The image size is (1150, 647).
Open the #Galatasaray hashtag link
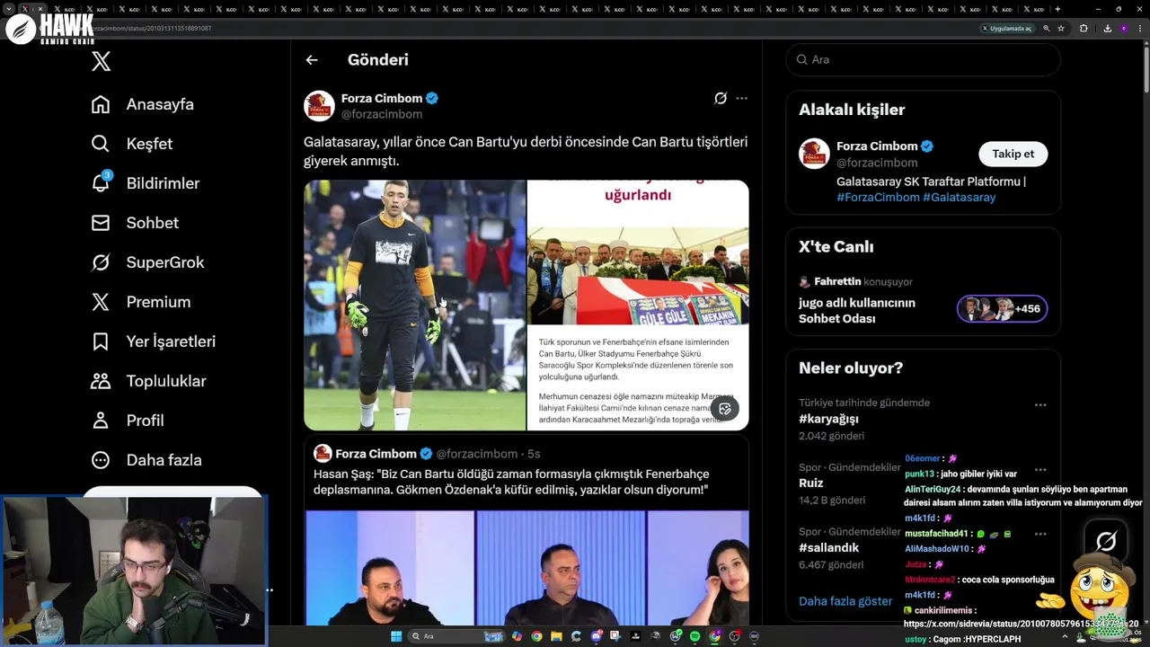click(959, 198)
